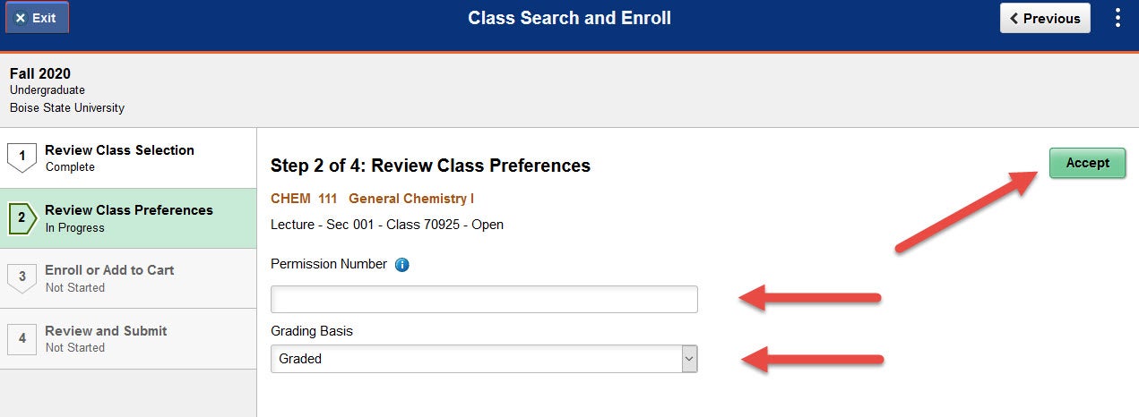Viewport: 1139px width, 417px height.
Task: Click the Class Search and Enroll header
Action: (x=569, y=18)
